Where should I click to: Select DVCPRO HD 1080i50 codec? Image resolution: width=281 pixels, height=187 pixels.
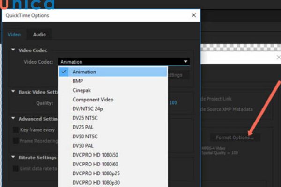tap(113, 155)
